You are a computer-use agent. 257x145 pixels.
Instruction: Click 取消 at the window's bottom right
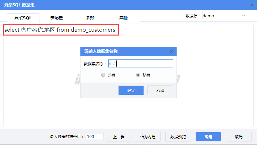[238, 137]
